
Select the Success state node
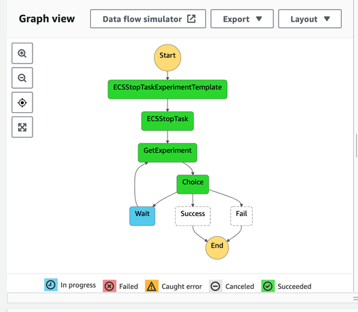tap(193, 216)
